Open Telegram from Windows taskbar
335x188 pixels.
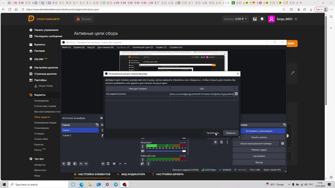click(x=116, y=184)
